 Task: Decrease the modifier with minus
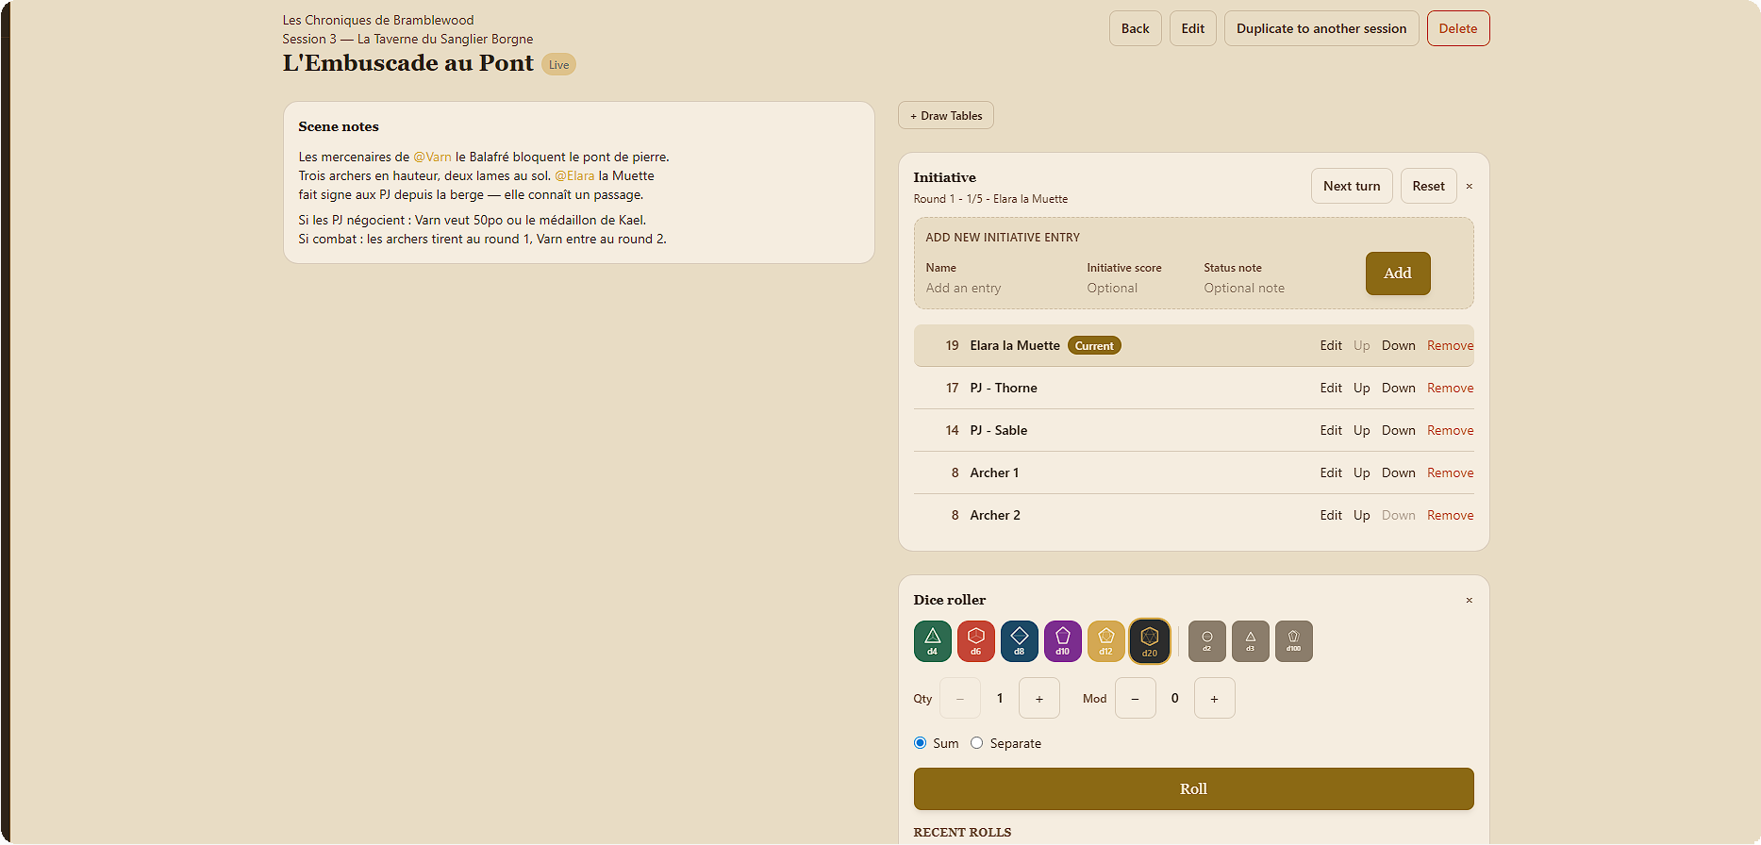1135,699
